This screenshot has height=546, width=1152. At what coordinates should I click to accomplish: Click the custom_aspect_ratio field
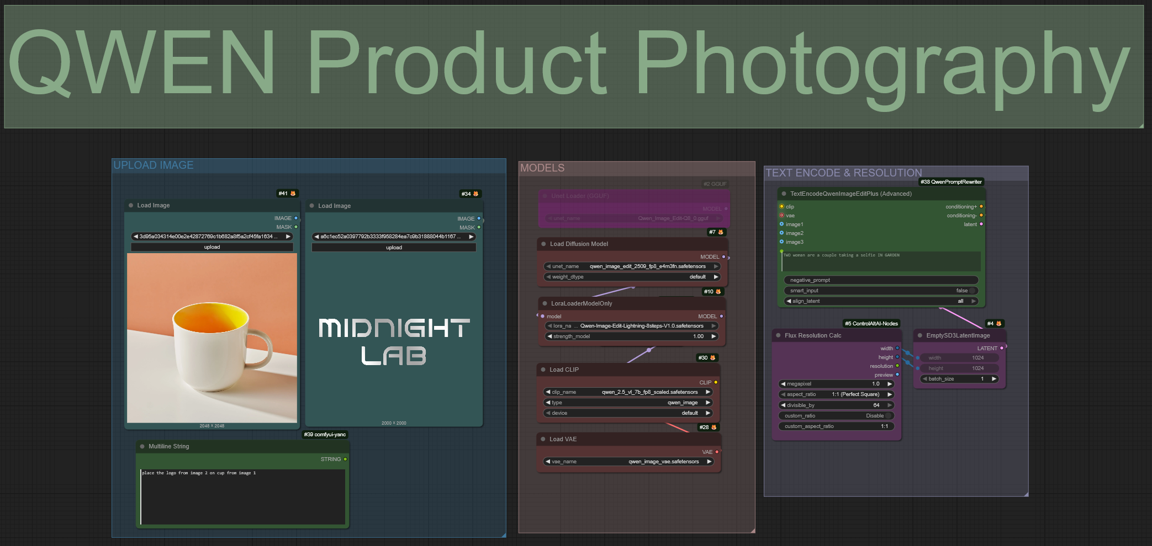(x=837, y=426)
